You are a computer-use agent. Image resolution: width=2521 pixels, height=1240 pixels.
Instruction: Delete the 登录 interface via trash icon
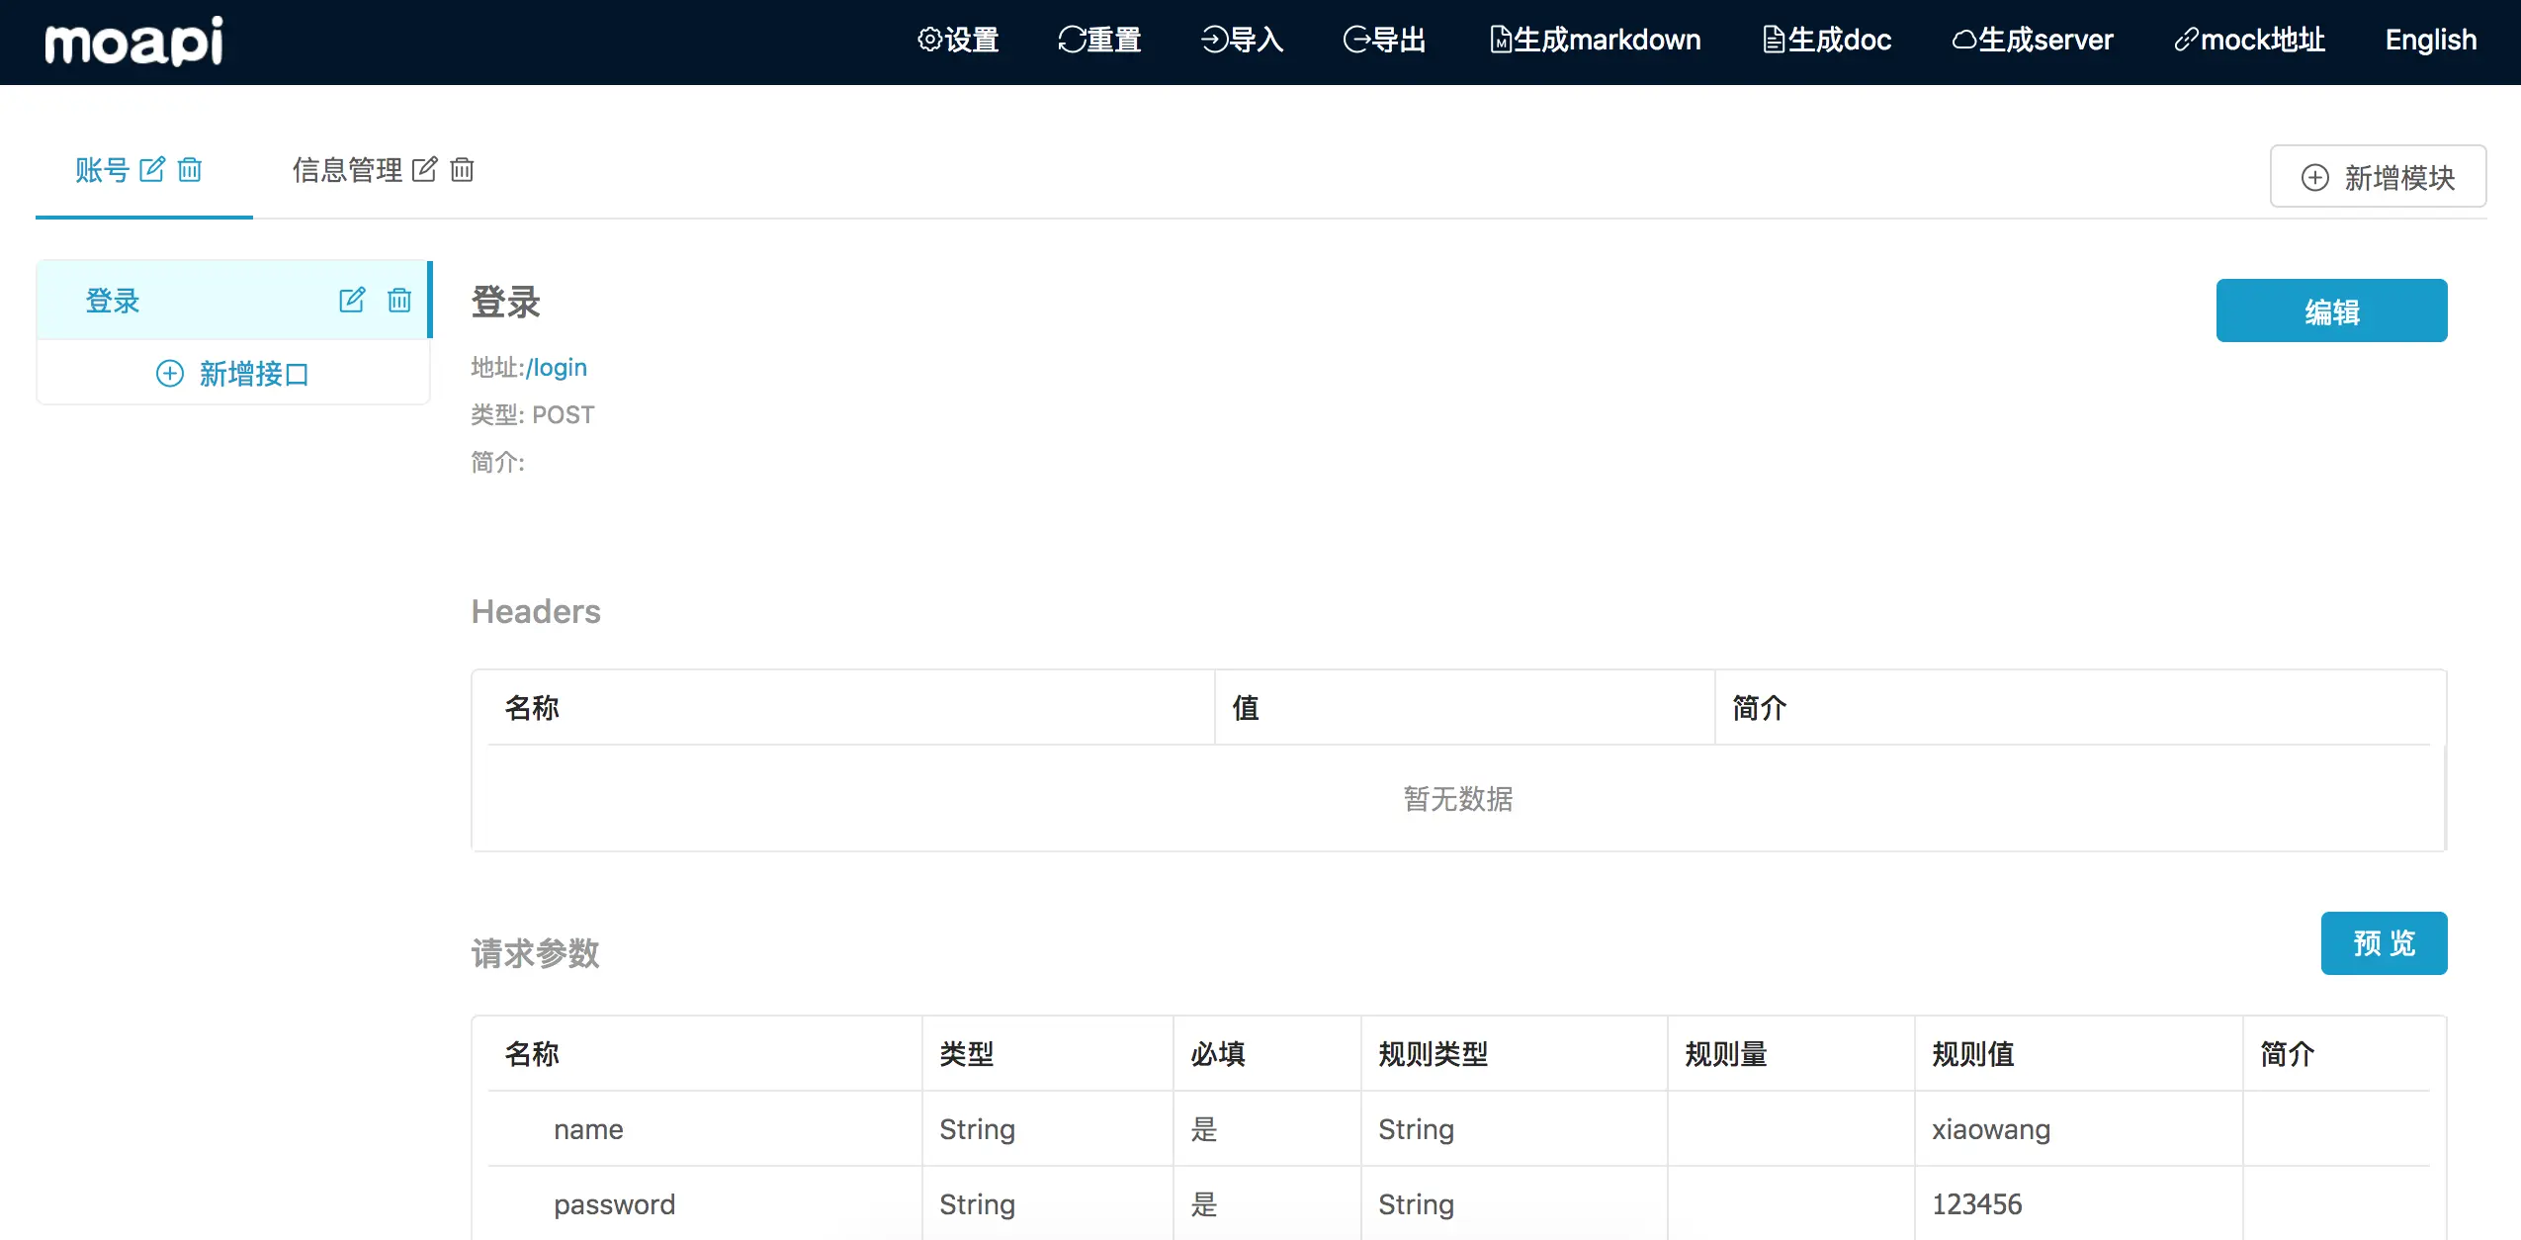(399, 300)
